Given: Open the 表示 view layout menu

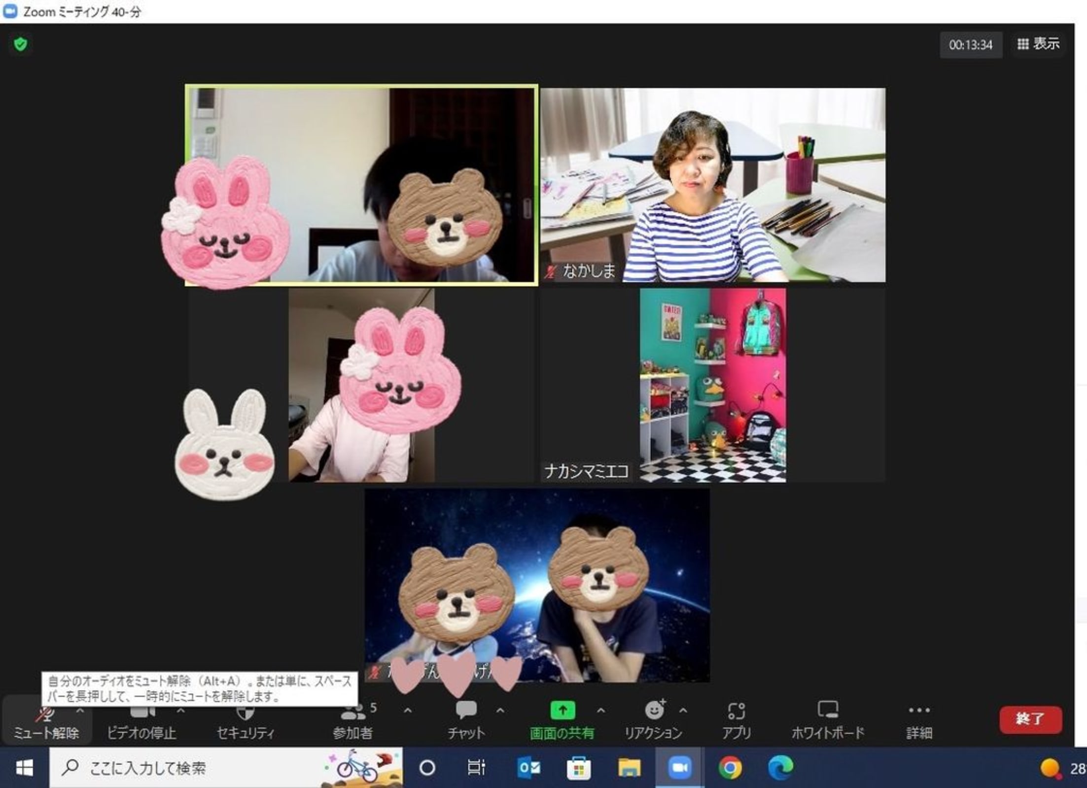Looking at the screenshot, I should (1038, 44).
